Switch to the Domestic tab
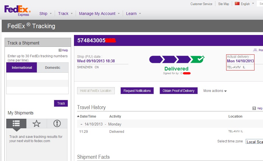 [53, 68]
